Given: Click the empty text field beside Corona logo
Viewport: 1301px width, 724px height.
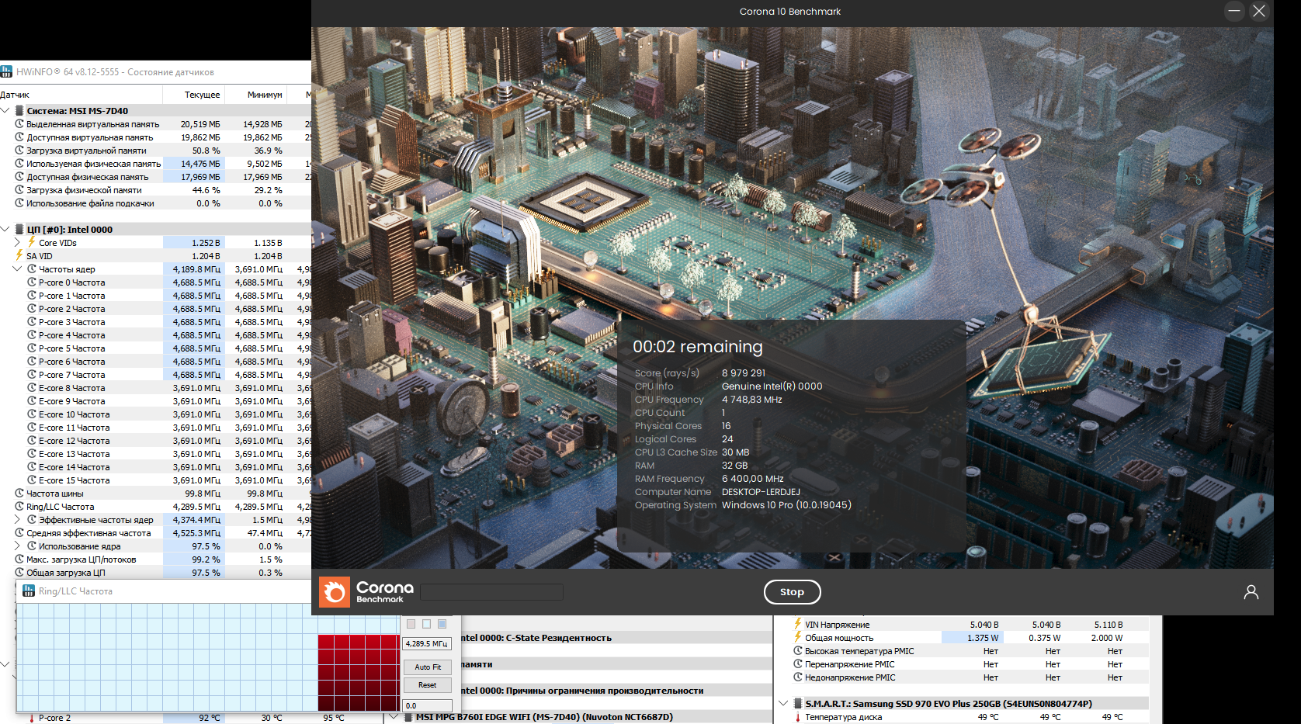Looking at the screenshot, I should pos(491,592).
